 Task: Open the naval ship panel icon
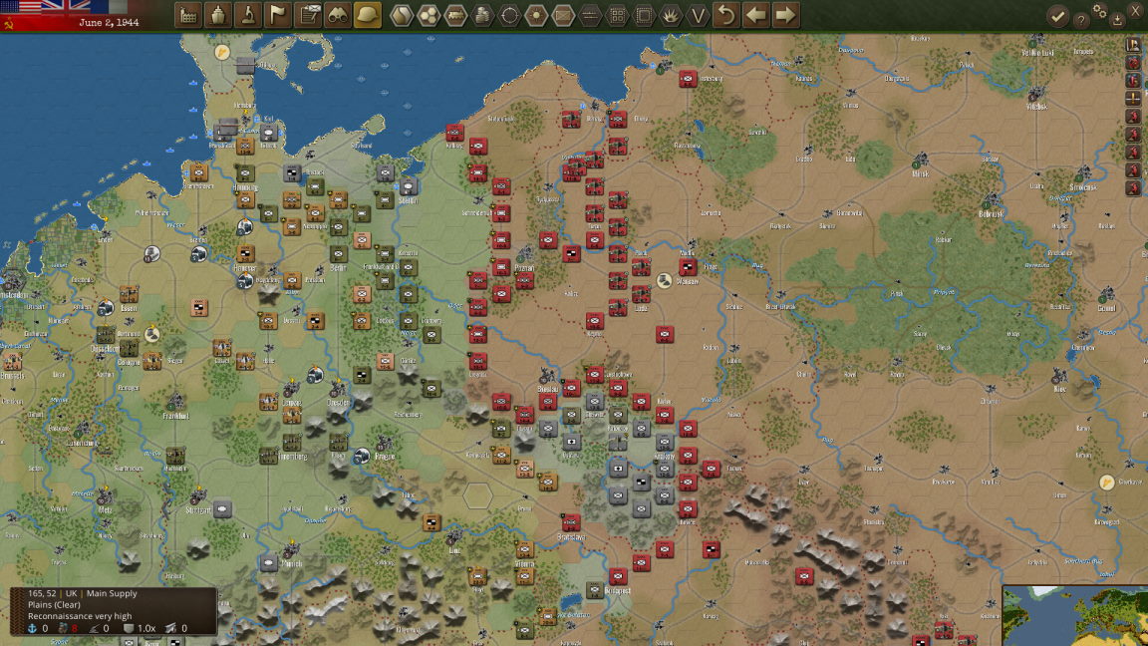(217, 15)
